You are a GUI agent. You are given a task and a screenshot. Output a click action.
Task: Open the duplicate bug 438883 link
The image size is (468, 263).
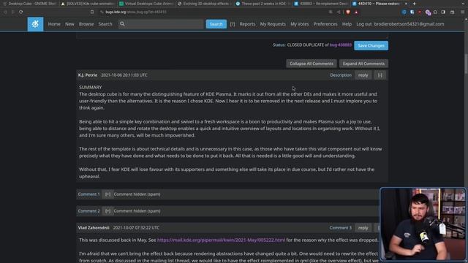(x=341, y=45)
